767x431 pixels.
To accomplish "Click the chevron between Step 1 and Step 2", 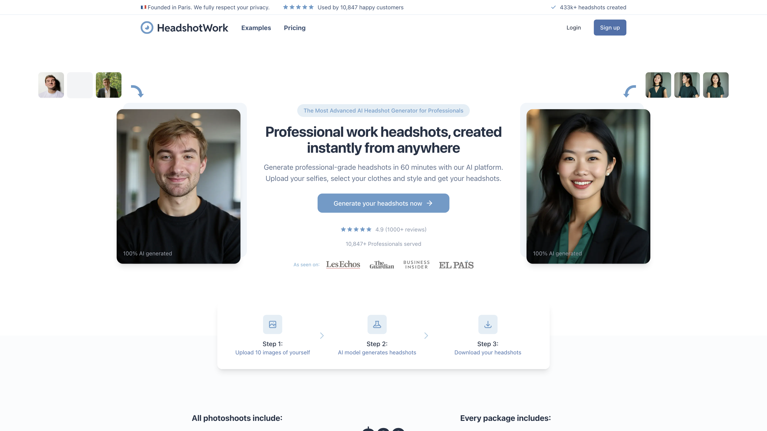I will pyautogui.click(x=322, y=335).
